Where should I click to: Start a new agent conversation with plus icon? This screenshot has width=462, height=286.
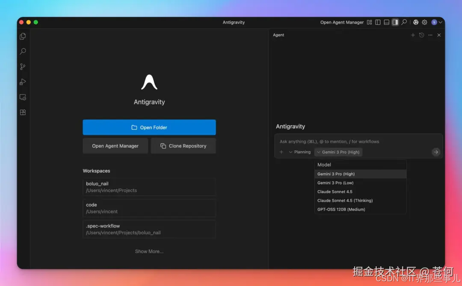(x=413, y=35)
